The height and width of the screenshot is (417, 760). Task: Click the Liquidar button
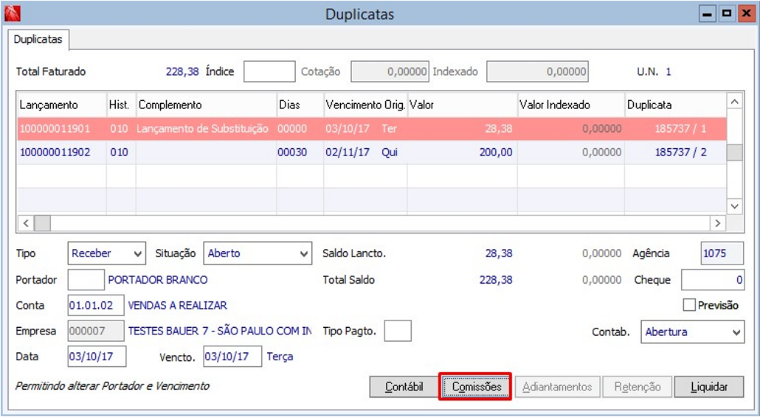tap(709, 387)
